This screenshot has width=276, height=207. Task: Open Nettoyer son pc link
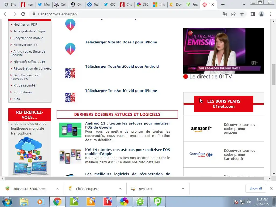tap(25, 45)
